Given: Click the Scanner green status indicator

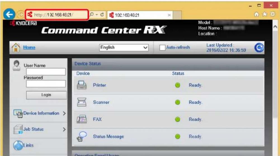Looking at the screenshot, I should coord(178,102).
